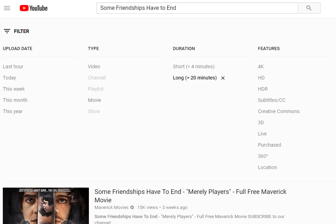
Task: Open the Merely Players movie thumbnail
Action: click(46, 206)
